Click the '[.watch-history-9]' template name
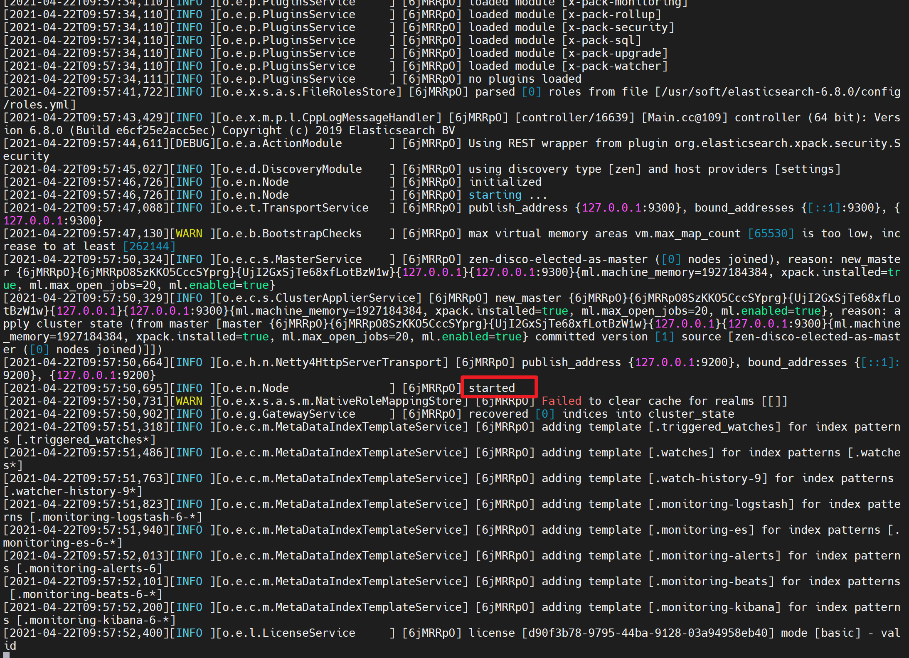 708,478
